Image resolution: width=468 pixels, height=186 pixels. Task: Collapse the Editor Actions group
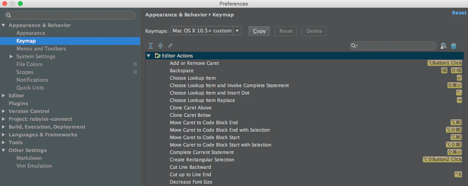149,56
